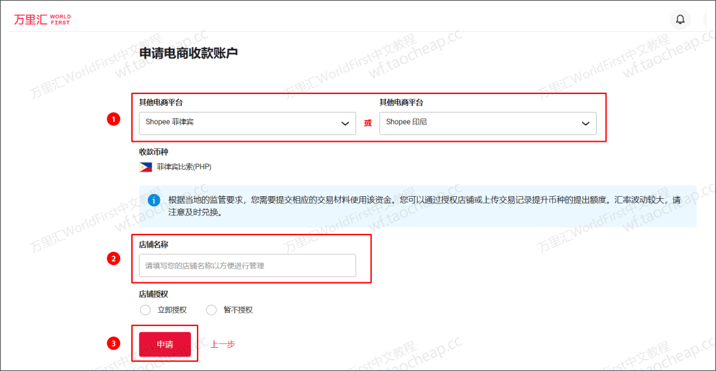
Task: Click the chevron arrow on Shopee 印尼 dropdown
Action: click(585, 123)
